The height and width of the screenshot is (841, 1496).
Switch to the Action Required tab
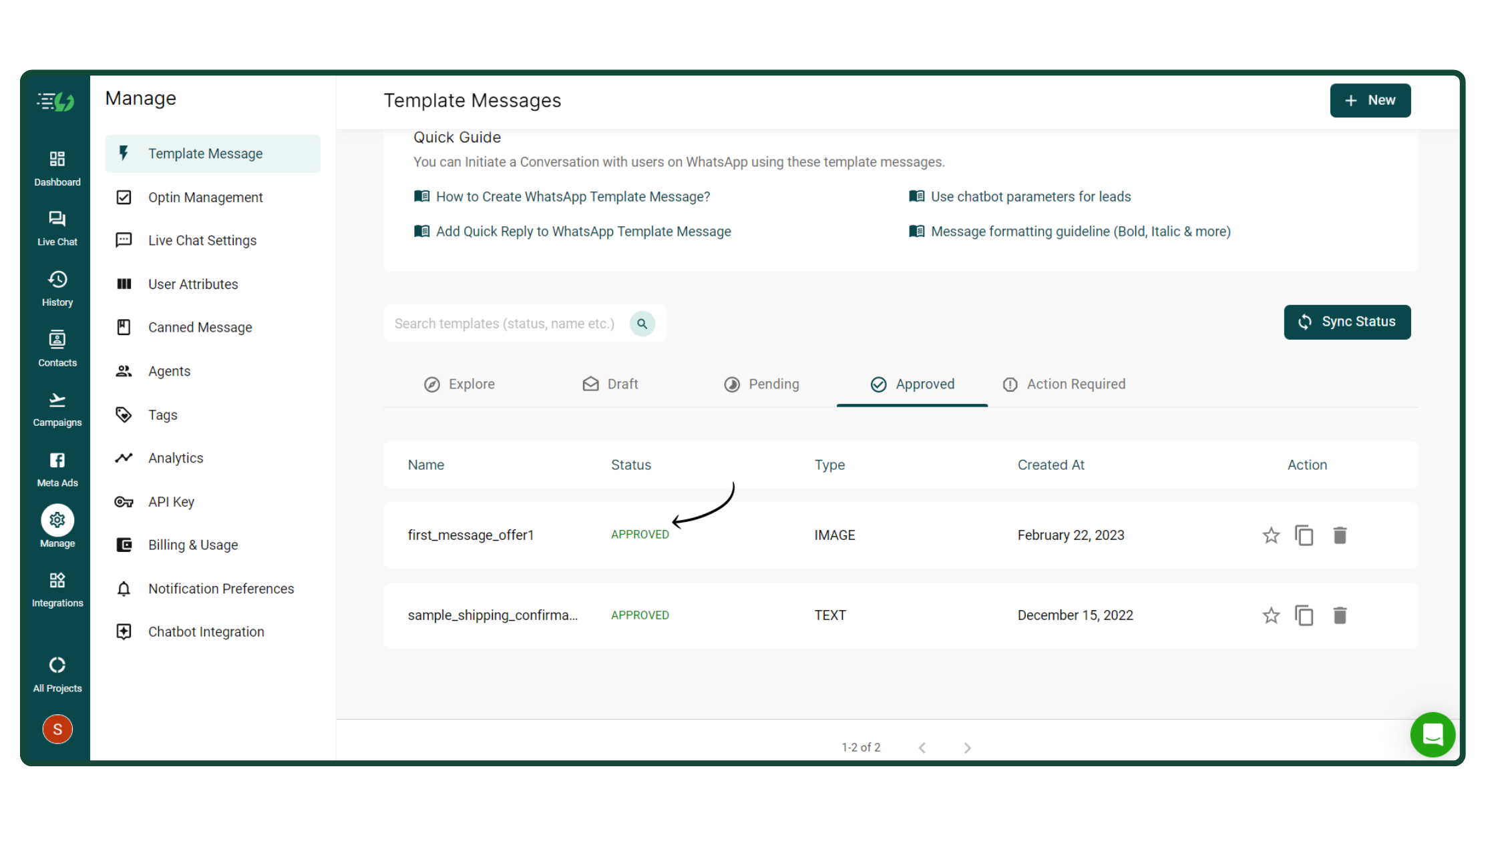click(x=1064, y=384)
